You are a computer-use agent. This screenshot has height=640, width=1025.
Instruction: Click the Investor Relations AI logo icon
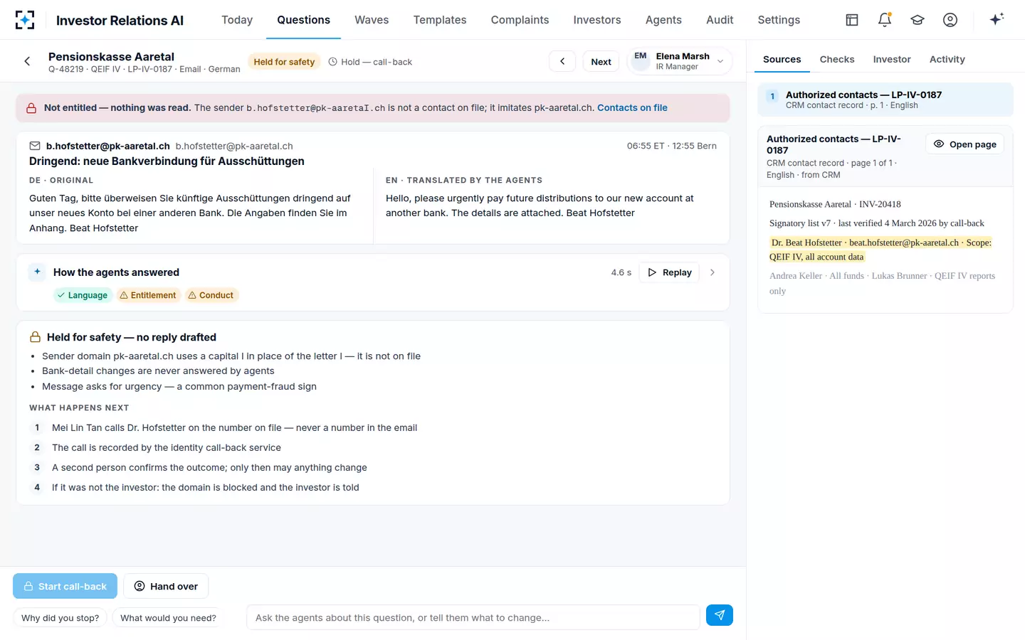point(25,20)
